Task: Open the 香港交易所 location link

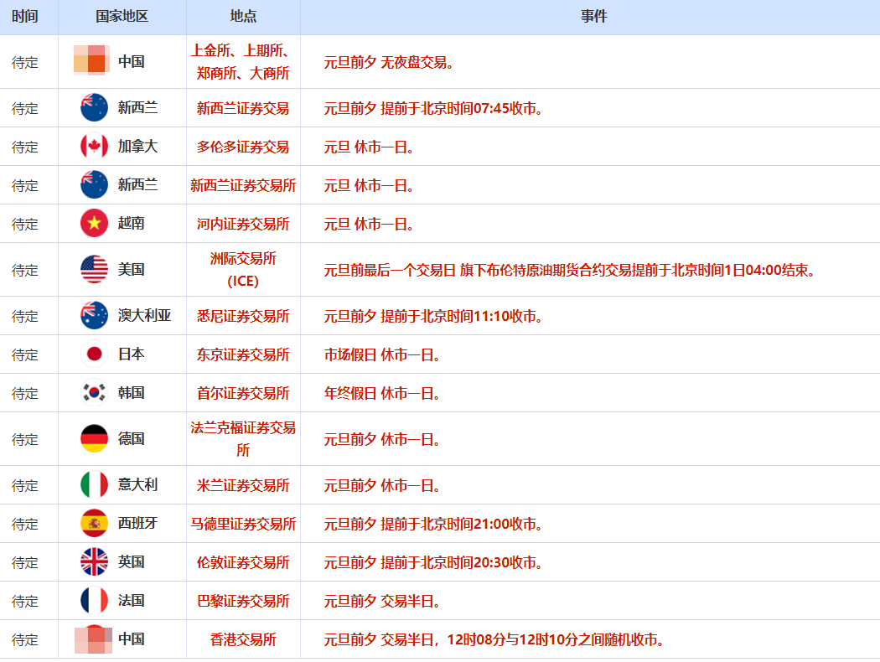Action: (x=243, y=639)
